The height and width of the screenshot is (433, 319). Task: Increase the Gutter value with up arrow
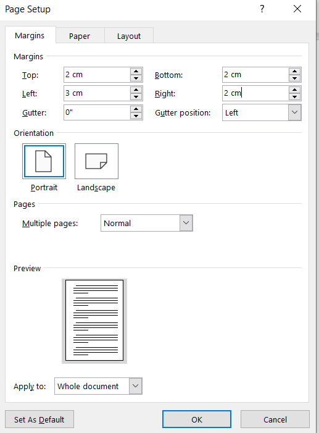136,109
